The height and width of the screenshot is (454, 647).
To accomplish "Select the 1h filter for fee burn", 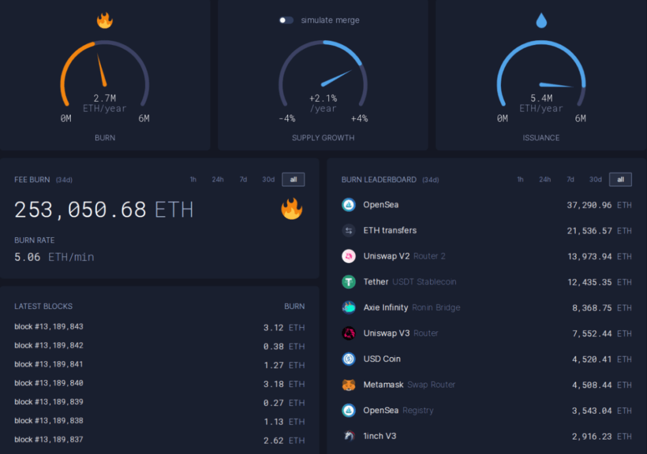I will pyautogui.click(x=193, y=179).
